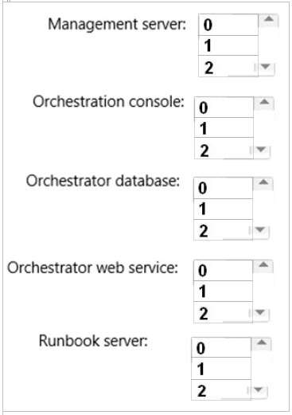Select 2 for Runbook server

coord(221,390)
